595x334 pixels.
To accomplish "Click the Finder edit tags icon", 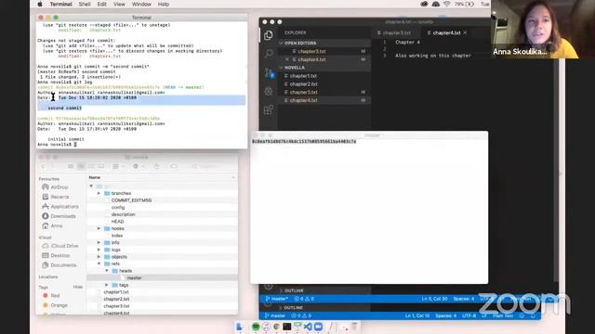I will (174, 166).
